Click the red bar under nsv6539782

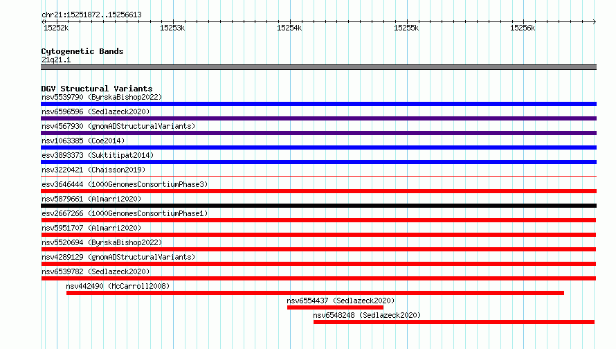click(318, 278)
